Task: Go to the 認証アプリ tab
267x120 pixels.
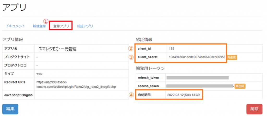Action: click(x=85, y=26)
